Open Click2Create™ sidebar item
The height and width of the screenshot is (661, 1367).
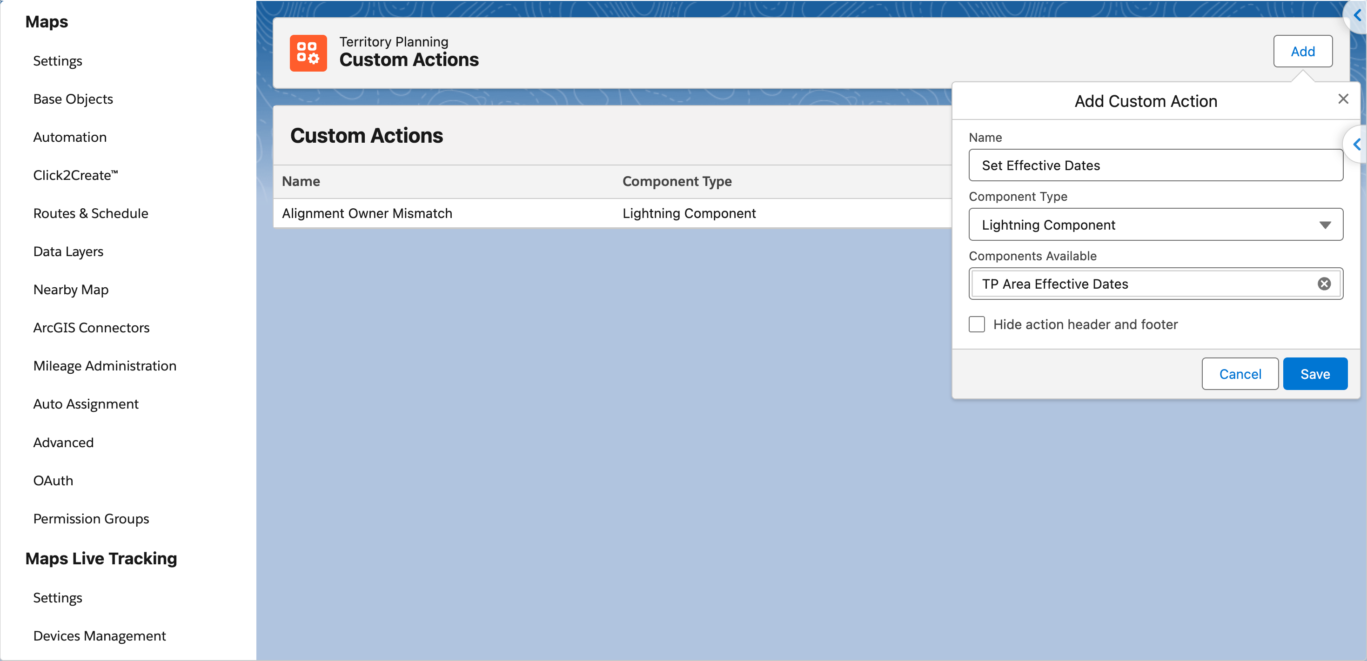coord(76,175)
